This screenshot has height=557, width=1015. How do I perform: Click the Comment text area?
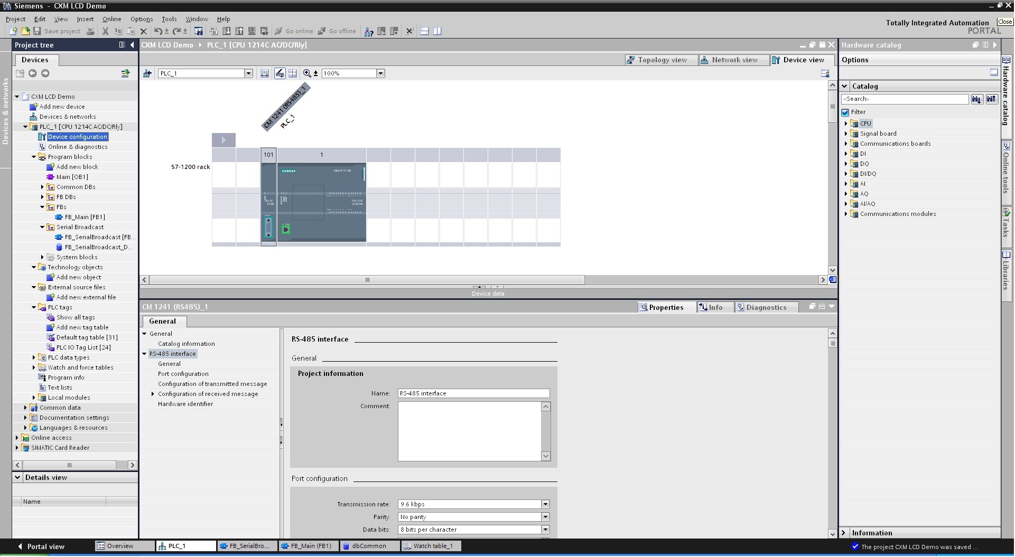click(x=470, y=431)
